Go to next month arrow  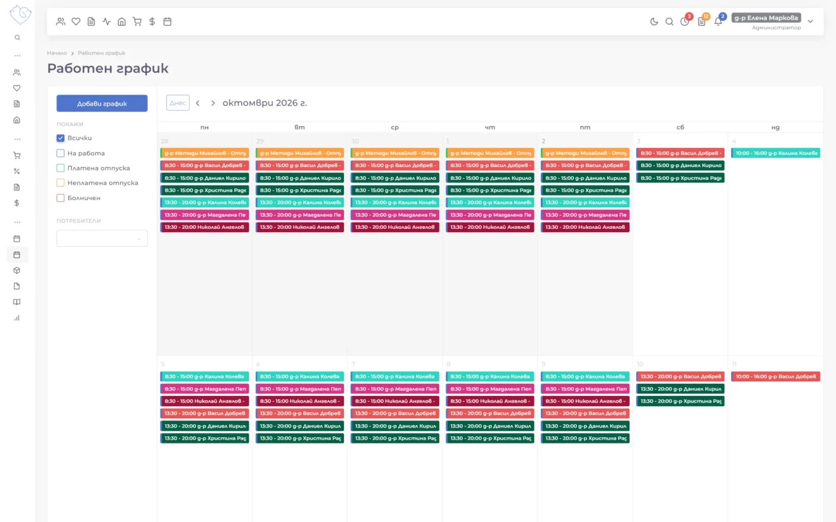(213, 103)
